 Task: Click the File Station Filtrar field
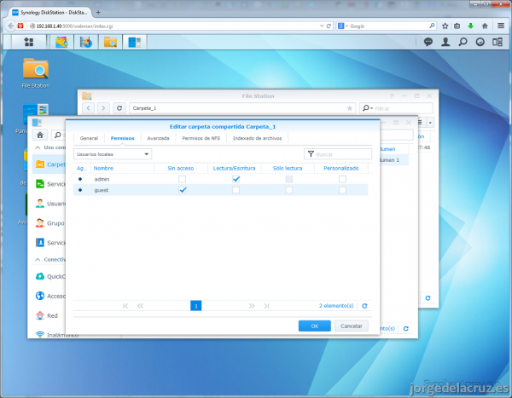pos(397,108)
